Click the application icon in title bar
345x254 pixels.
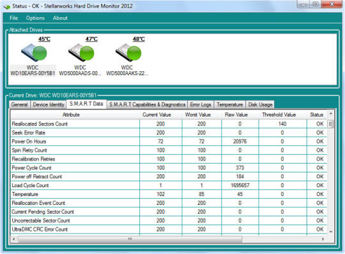point(6,6)
